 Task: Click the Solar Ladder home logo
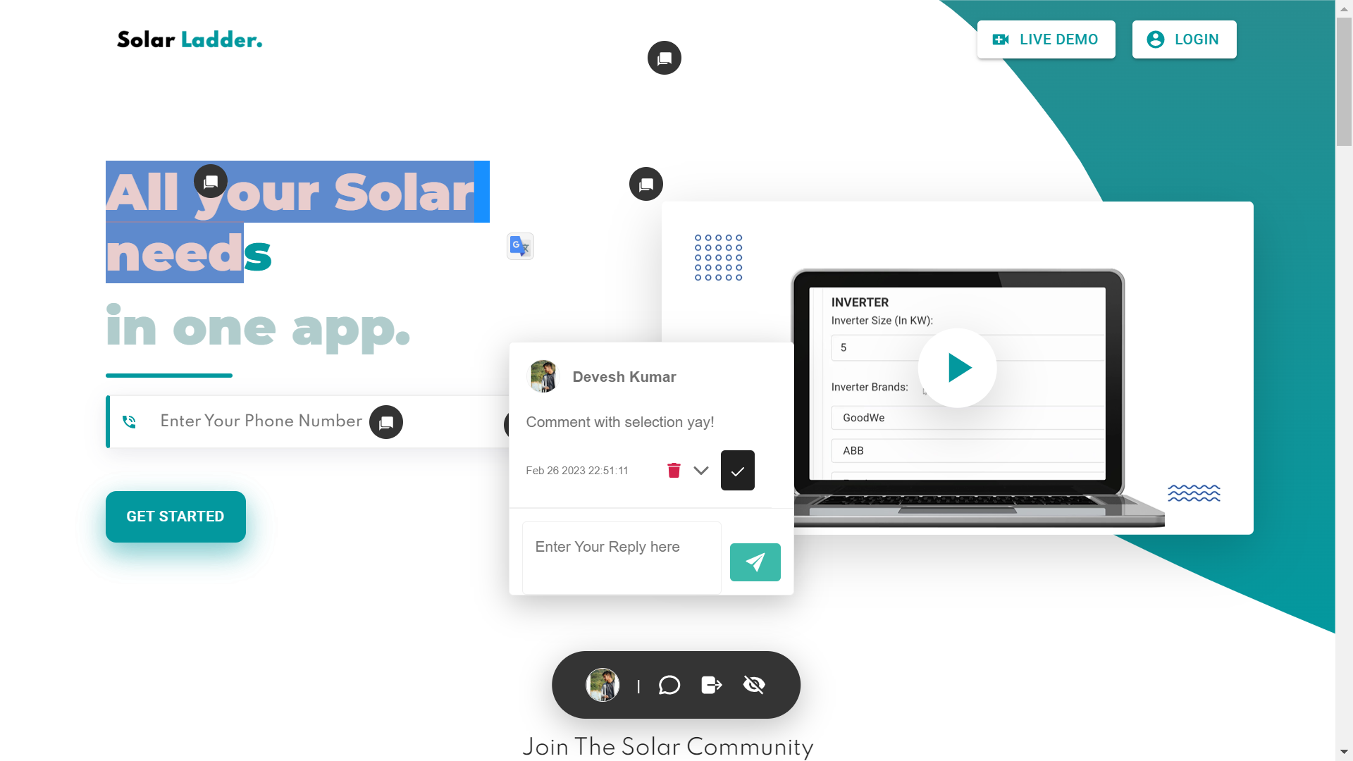(x=190, y=39)
